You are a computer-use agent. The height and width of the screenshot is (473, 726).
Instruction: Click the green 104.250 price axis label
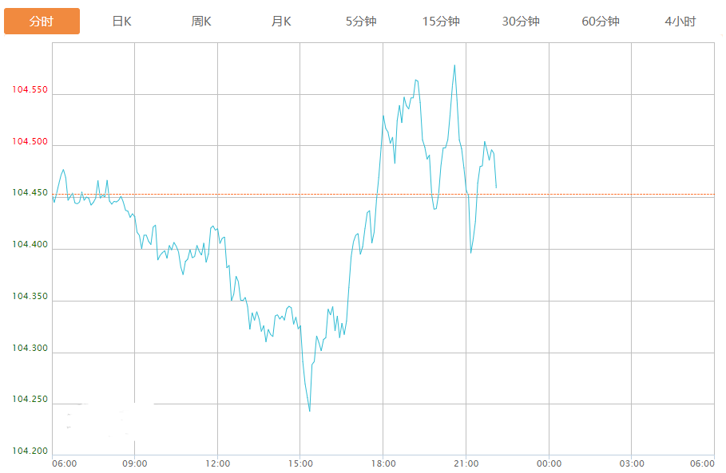tap(30, 400)
